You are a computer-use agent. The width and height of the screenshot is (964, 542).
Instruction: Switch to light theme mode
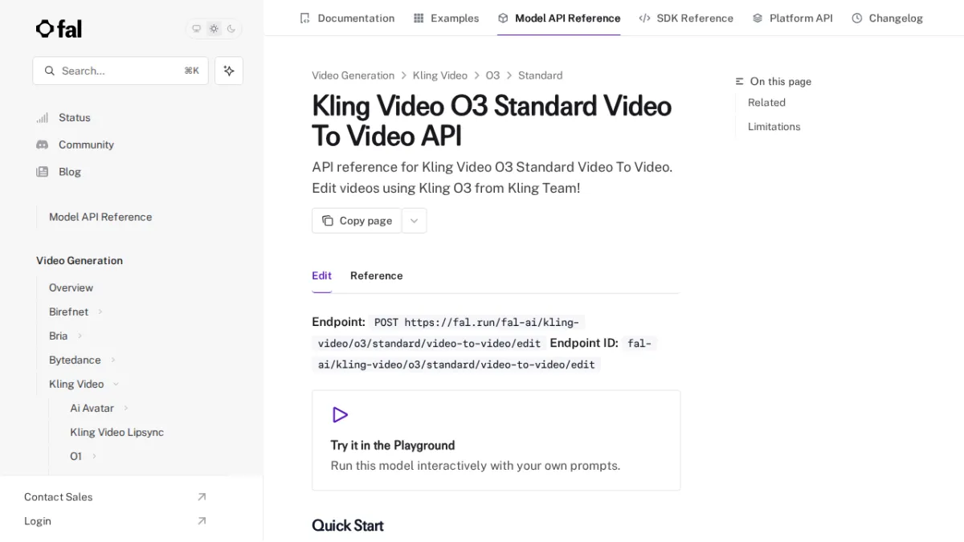214,29
